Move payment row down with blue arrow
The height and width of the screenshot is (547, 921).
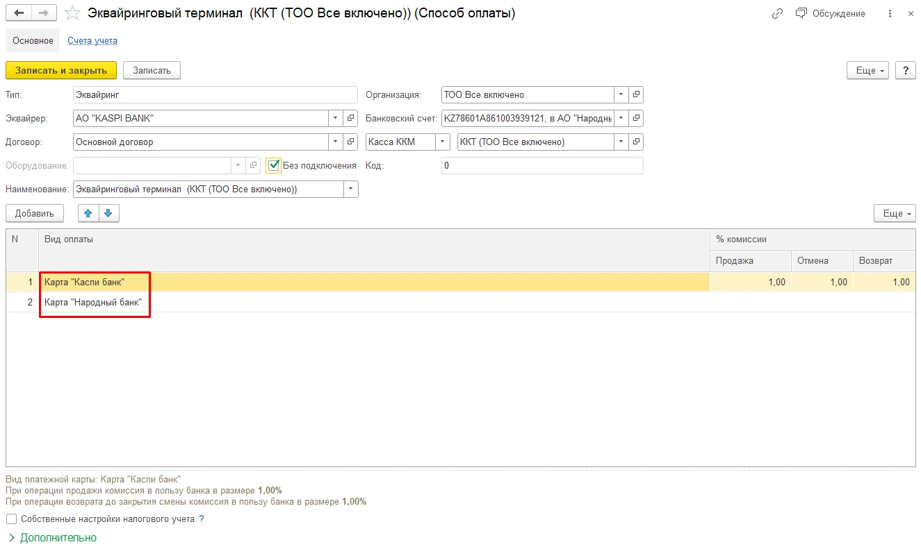(x=108, y=213)
